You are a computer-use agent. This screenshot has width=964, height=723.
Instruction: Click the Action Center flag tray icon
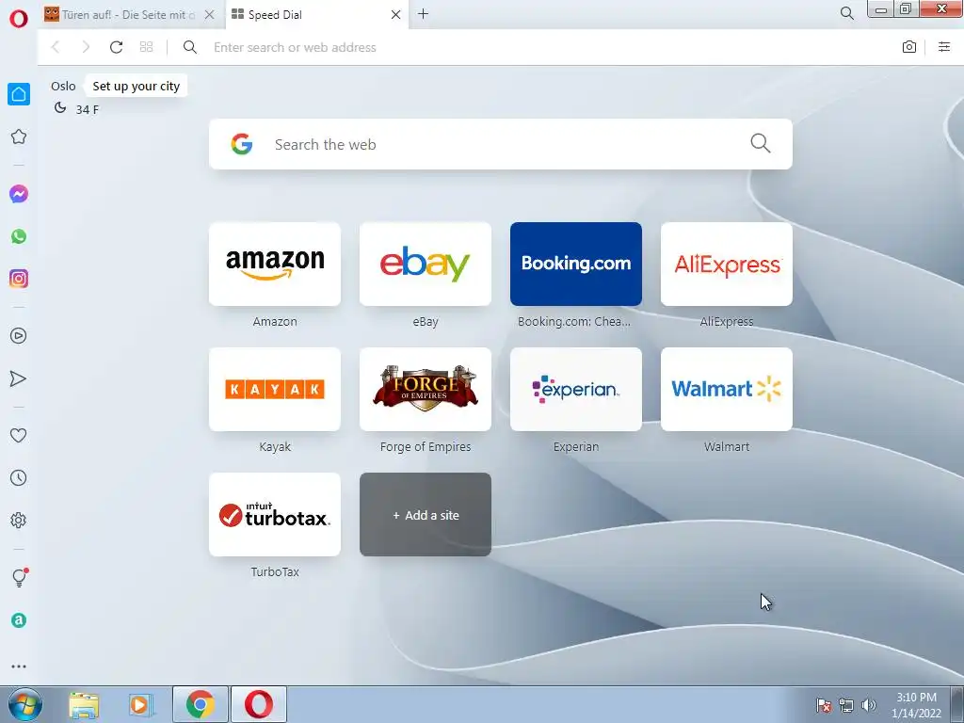824,705
